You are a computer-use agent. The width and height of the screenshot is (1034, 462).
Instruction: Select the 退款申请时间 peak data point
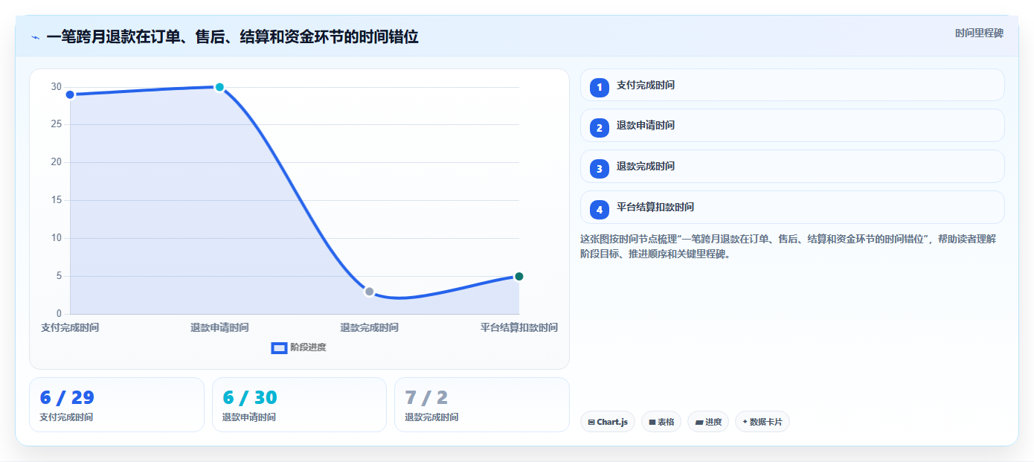coord(219,87)
